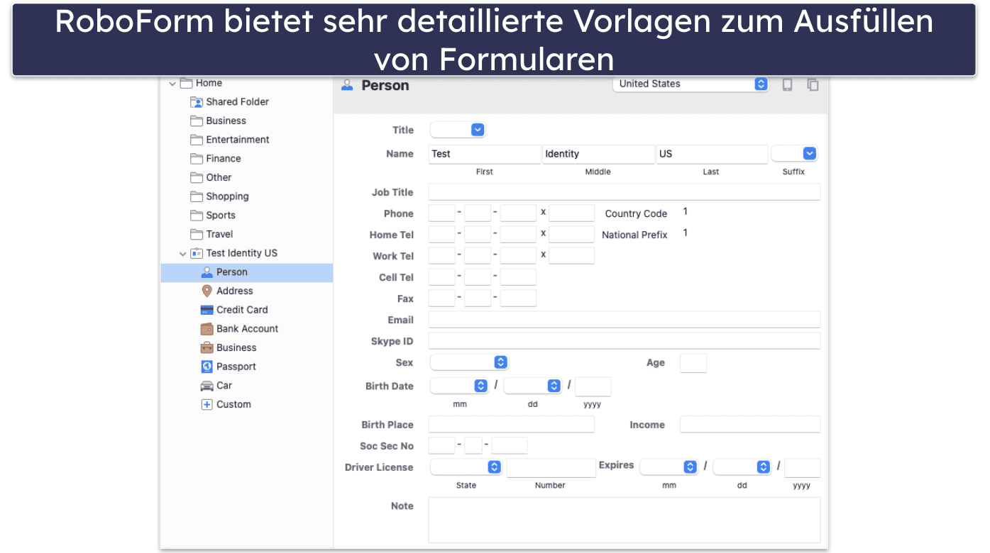Click the Skype ID field
The height and width of the screenshot is (553, 990).
pos(625,341)
